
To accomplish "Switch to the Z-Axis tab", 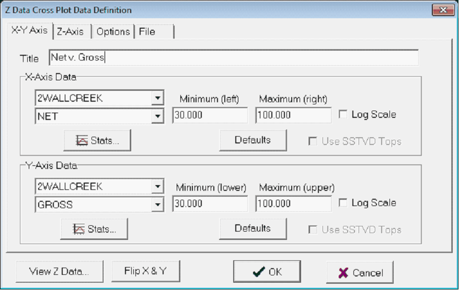I will pos(70,32).
